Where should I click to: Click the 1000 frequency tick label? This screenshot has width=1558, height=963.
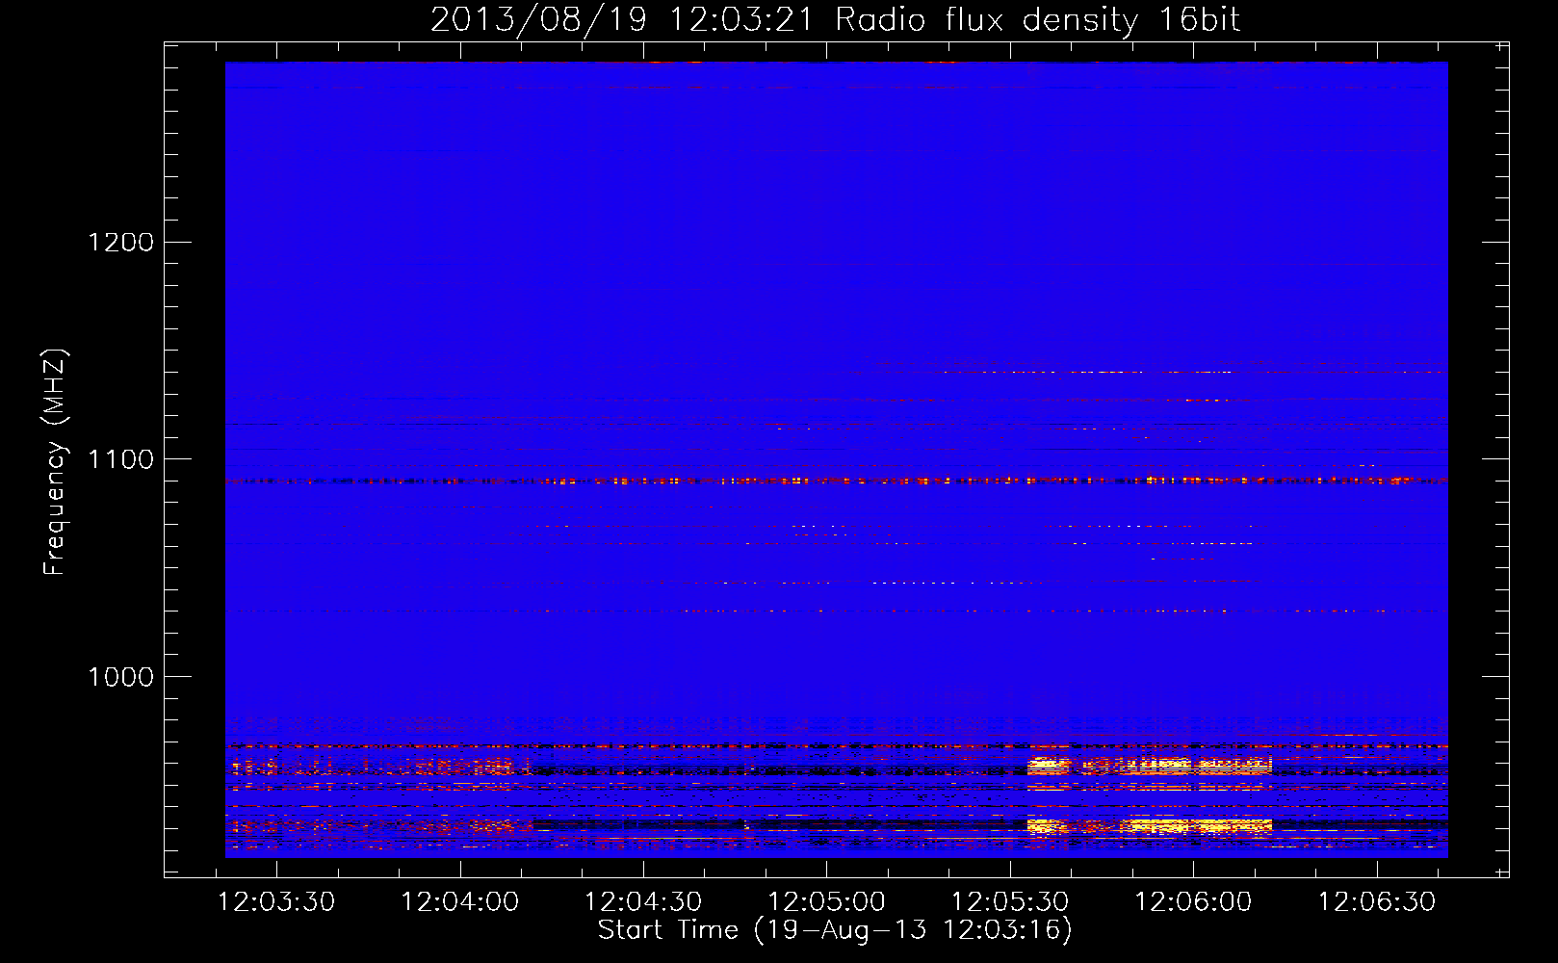[x=121, y=677]
